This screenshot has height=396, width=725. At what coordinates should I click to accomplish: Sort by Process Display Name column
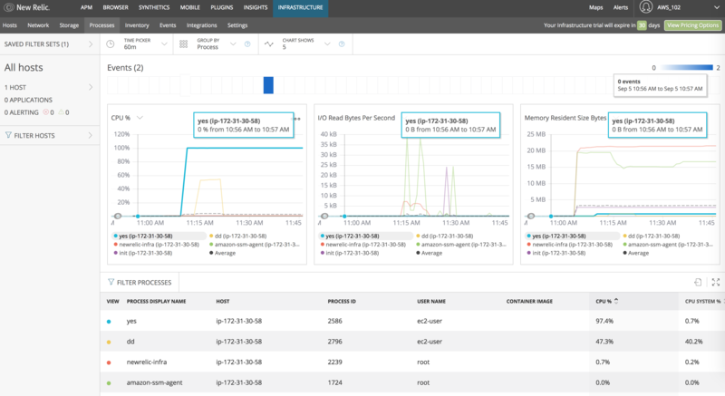coord(156,301)
